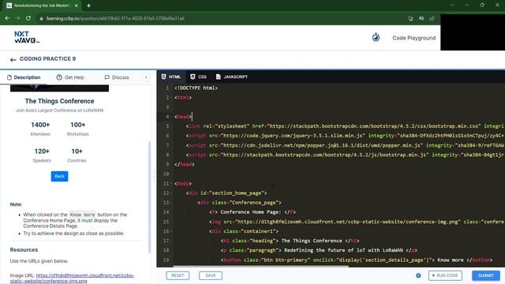Click the '1400+' attendees value

pyautogui.click(x=40, y=125)
